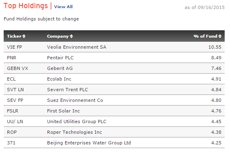Viewport: 230px width, 153px height.
Task: Click the ROP ticker cell
Action: (12, 132)
